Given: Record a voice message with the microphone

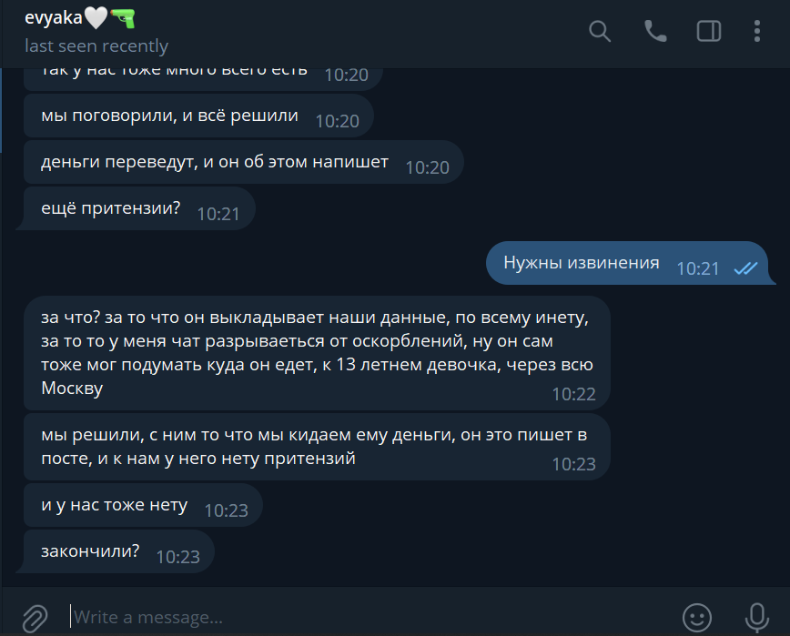Looking at the screenshot, I should (756, 618).
